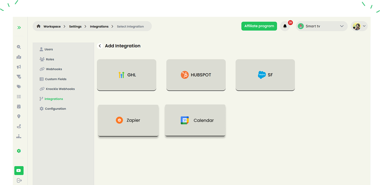Open the location pin icon in left rail

pyautogui.click(x=19, y=116)
